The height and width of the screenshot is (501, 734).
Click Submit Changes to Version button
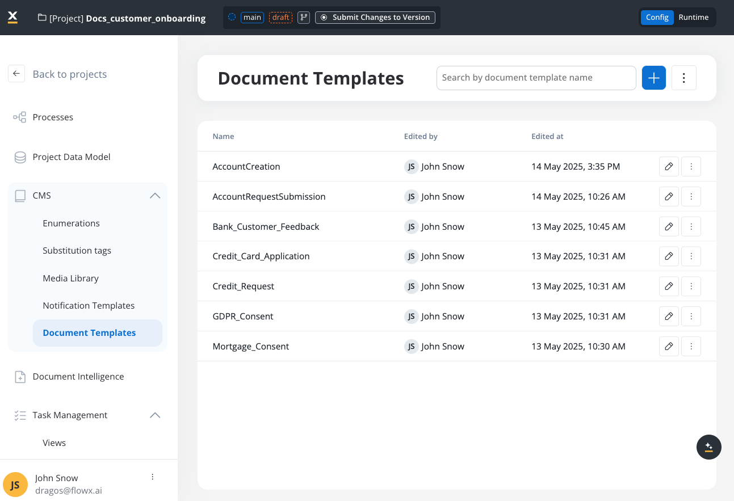pos(375,18)
